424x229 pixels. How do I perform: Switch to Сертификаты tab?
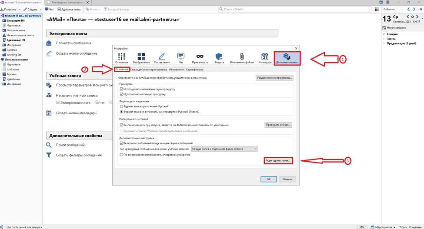click(x=194, y=70)
